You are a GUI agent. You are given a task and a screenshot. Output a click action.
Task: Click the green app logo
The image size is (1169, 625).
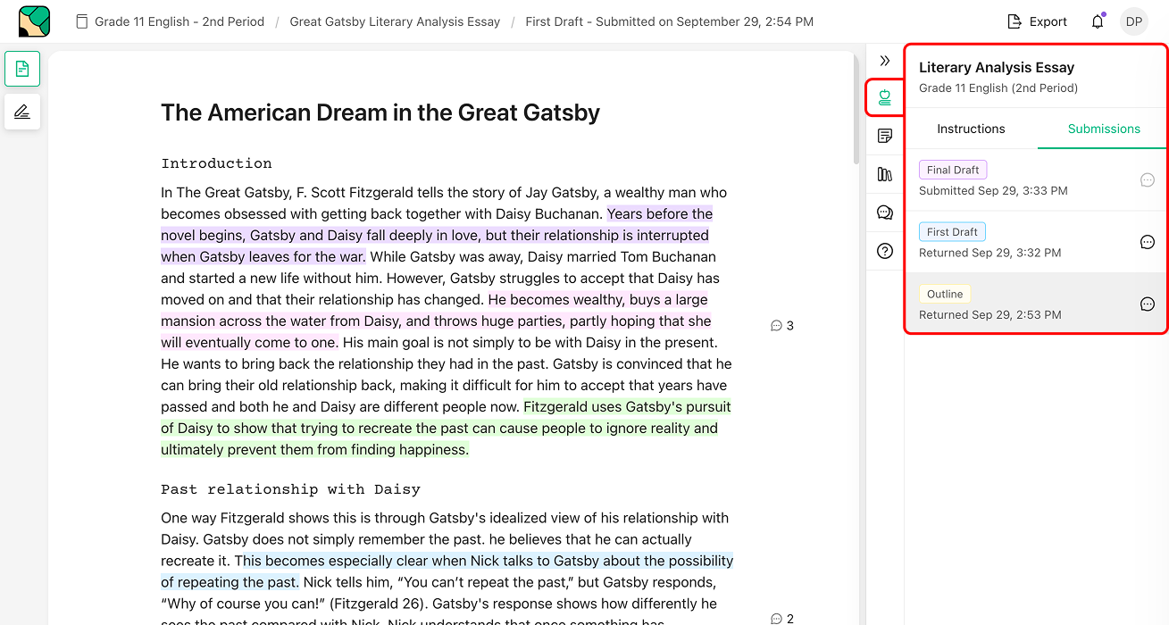[34, 21]
